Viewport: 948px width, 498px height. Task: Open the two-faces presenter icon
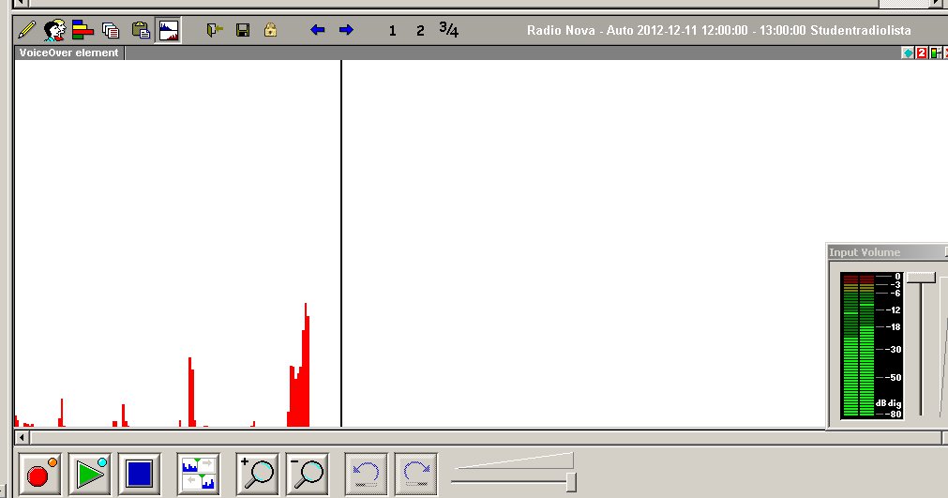click(55, 30)
